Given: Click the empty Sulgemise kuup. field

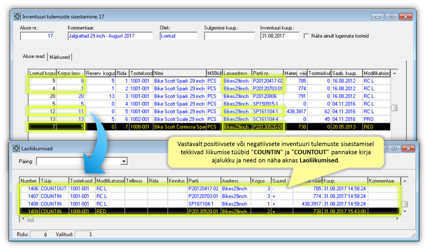Looking at the screenshot, I should 229,36.
